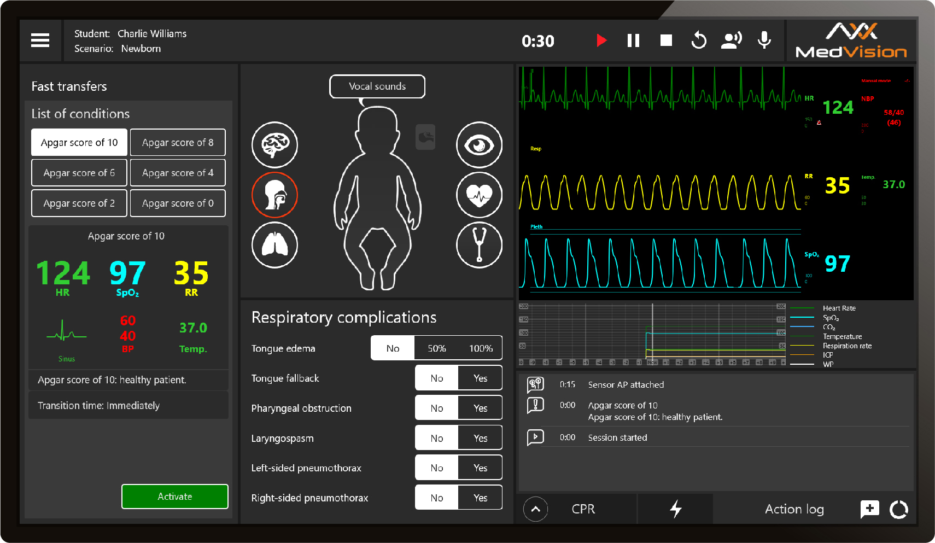
Task: Open the heart cardiac icon
Action: (479, 195)
